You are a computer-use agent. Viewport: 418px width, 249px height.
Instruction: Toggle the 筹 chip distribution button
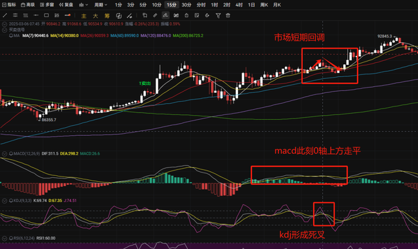click(x=107, y=15)
